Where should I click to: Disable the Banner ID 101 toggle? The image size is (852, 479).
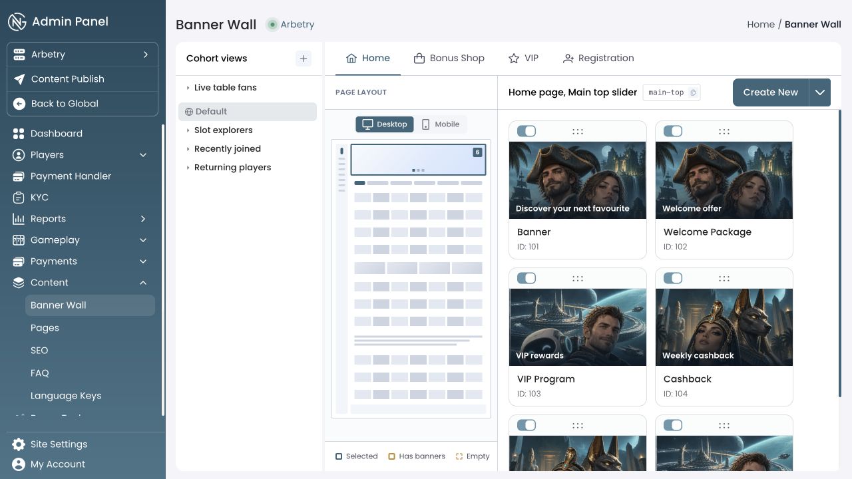[527, 131]
